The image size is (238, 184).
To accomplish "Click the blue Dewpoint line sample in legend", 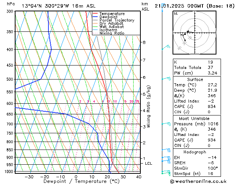I will [x=95, y=17].
